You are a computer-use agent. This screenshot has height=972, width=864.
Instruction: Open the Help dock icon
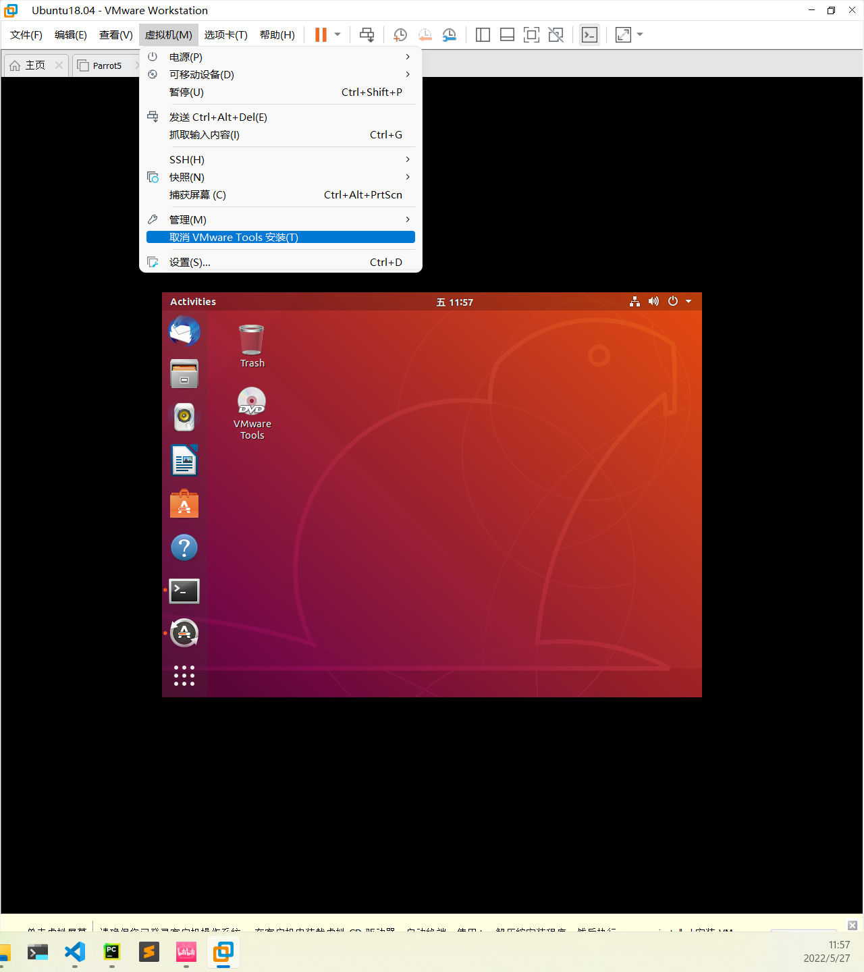coord(184,547)
